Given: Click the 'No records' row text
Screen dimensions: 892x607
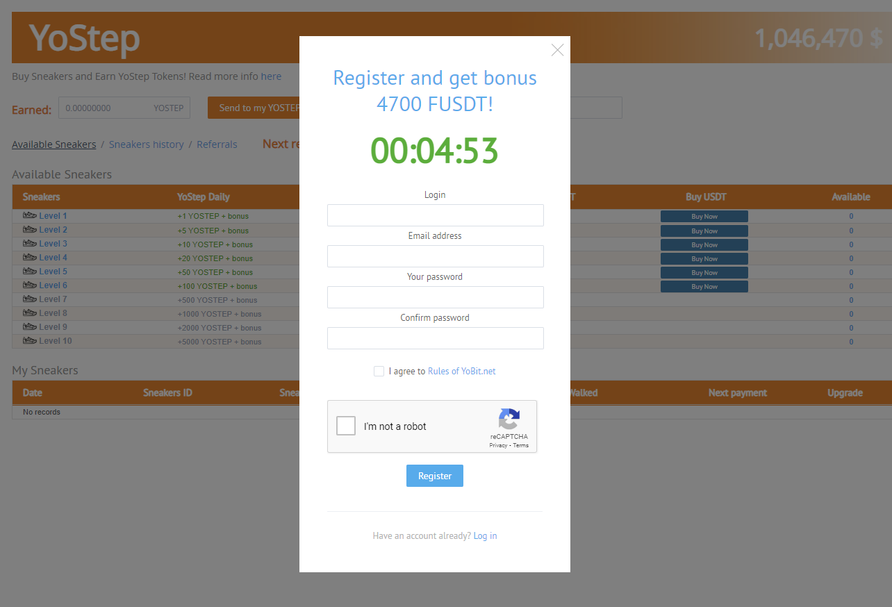Looking at the screenshot, I should coord(42,412).
